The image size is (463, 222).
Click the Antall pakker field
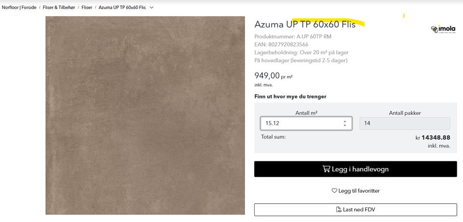(405, 123)
